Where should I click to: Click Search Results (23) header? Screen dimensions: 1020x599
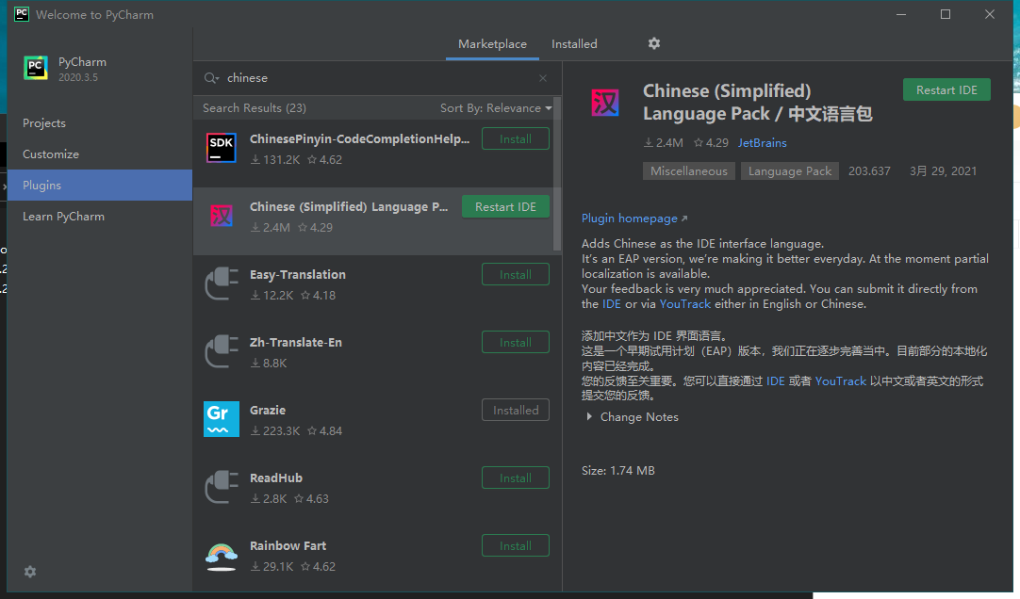tap(255, 108)
